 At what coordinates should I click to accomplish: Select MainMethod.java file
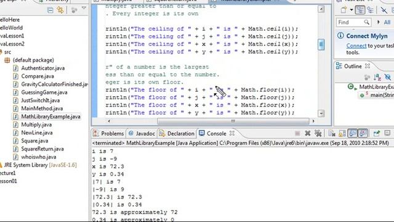point(42,109)
